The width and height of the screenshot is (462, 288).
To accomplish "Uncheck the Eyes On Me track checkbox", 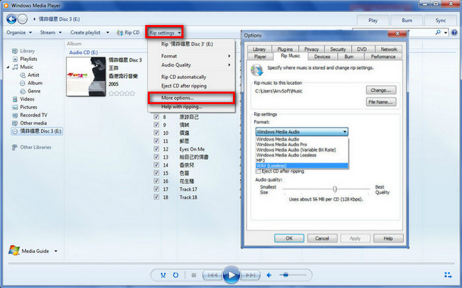I will [x=156, y=149].
